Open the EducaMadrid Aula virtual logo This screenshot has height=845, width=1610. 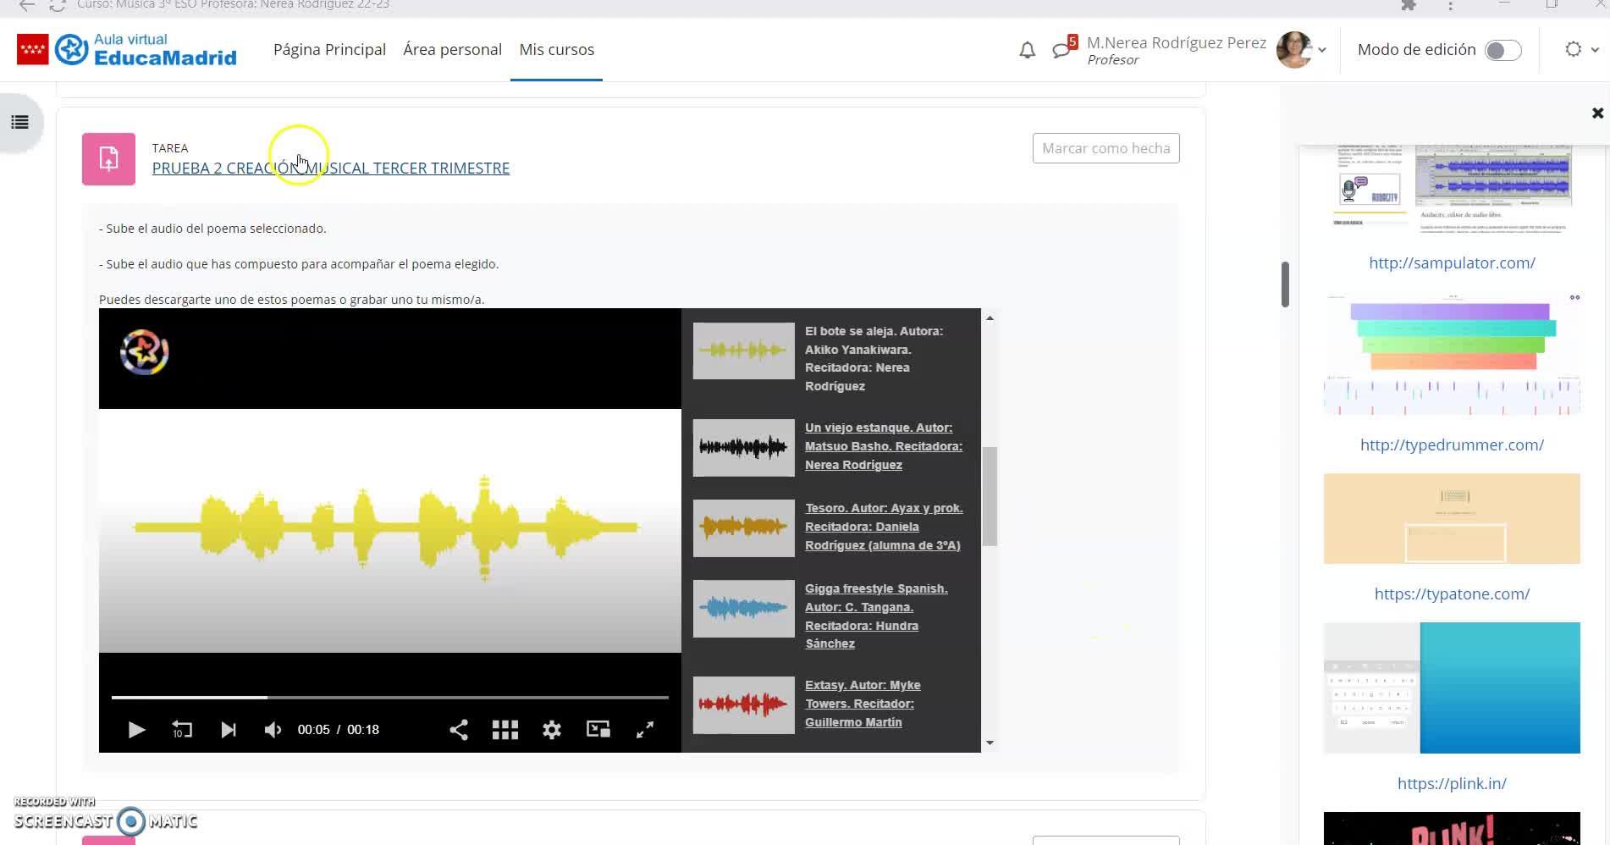click(x=127, y=50)
